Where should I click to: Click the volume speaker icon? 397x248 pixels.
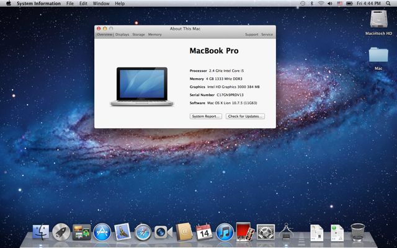pos(329,4)
